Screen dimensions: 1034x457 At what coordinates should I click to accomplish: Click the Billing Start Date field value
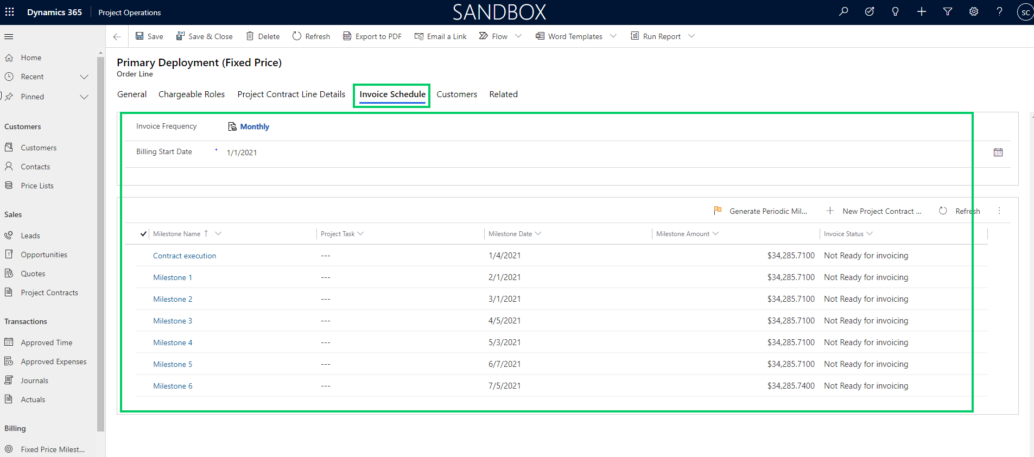tap(242, 153)
